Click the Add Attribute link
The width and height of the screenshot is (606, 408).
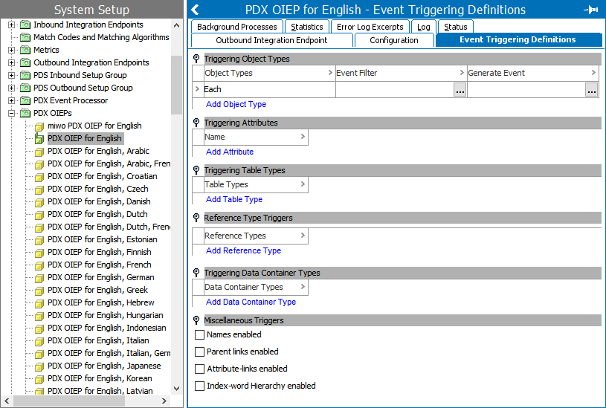230,152
